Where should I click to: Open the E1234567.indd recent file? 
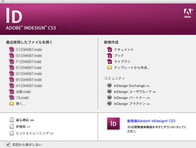(x=29, y=68)
